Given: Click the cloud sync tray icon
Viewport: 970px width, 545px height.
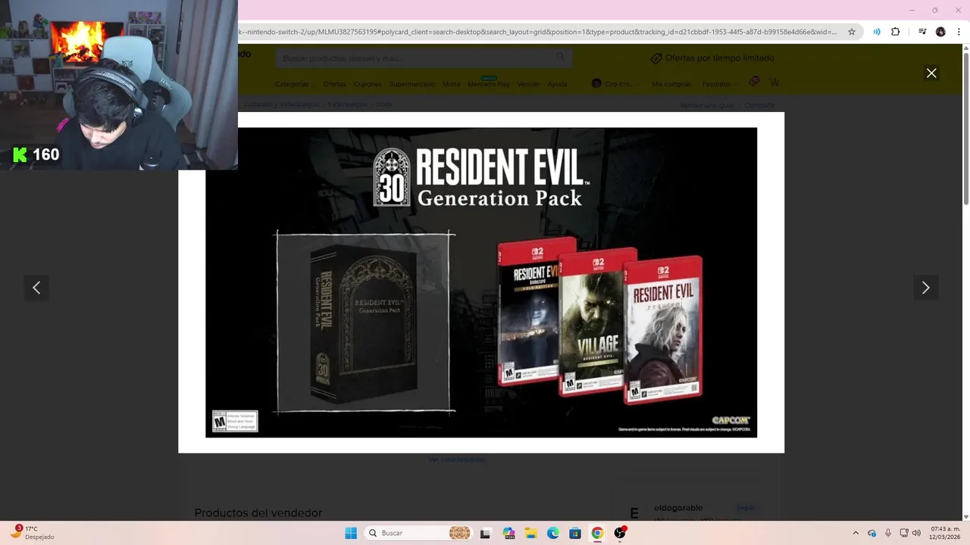Looking at the screenshot, I should click(872, 533).
